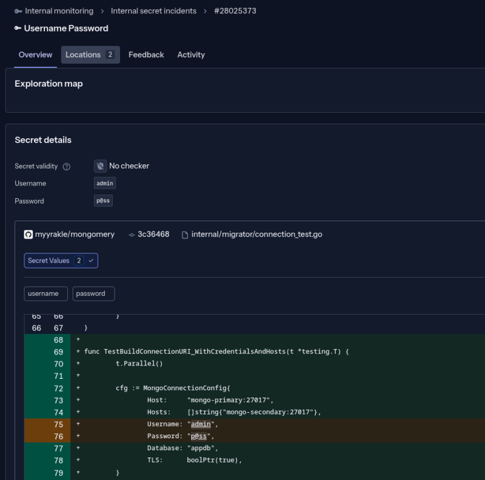Viewport: 485px width, 480px height.
Task: Click the key icon beside Internal monitoring
Action: 18,11
